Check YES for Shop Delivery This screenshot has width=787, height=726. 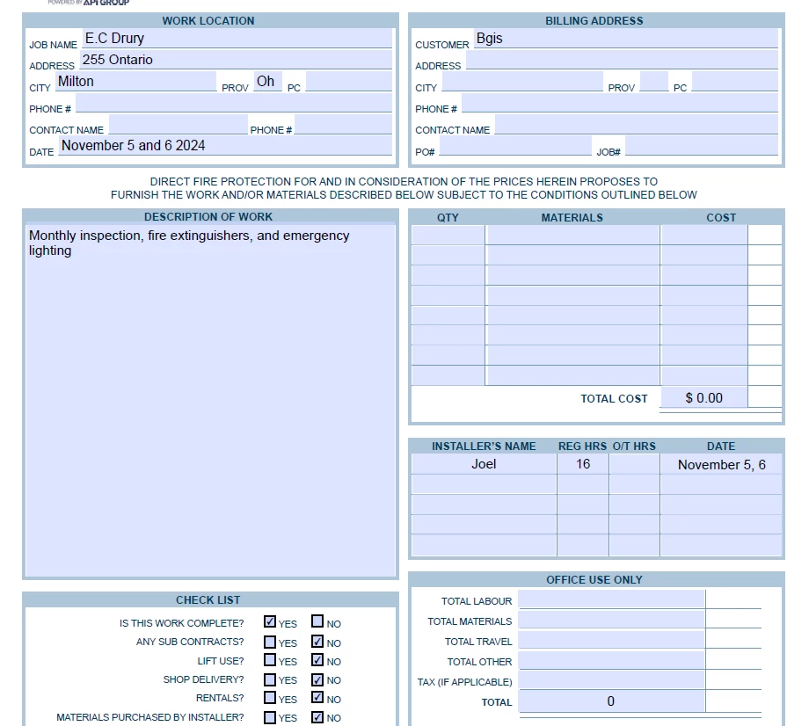pyautogui.click(x=270, y=679)
